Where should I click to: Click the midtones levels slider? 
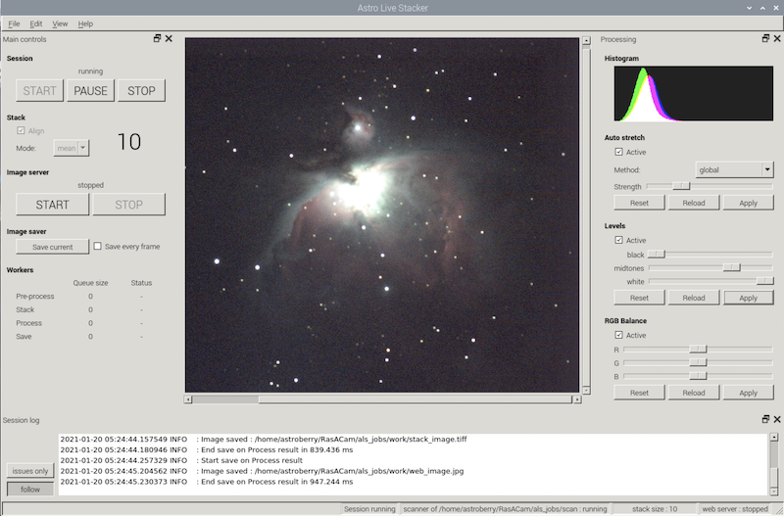click(x=731, y=267)
